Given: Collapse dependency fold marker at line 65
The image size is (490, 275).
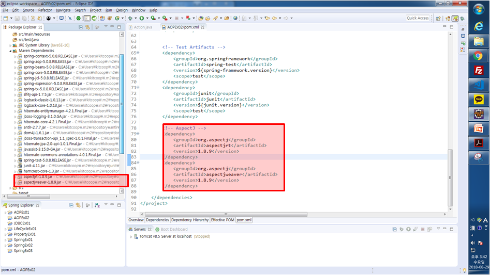Looking at the screenshot, I should pos(138,53).
